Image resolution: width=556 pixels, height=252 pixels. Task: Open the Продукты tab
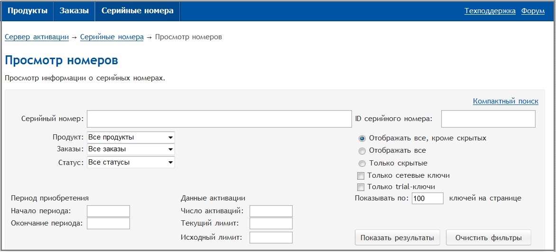(28, 11)
